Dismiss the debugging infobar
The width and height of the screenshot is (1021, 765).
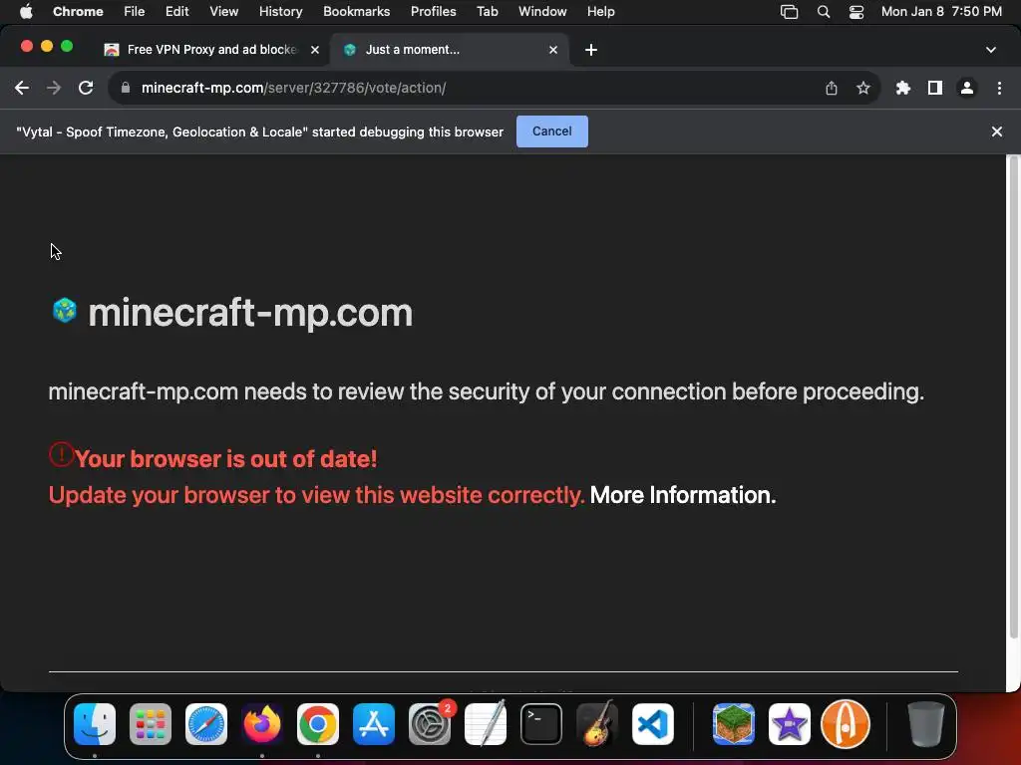(x=996, y=131)
